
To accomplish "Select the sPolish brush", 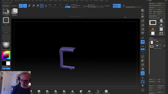I will click(64, 92).
